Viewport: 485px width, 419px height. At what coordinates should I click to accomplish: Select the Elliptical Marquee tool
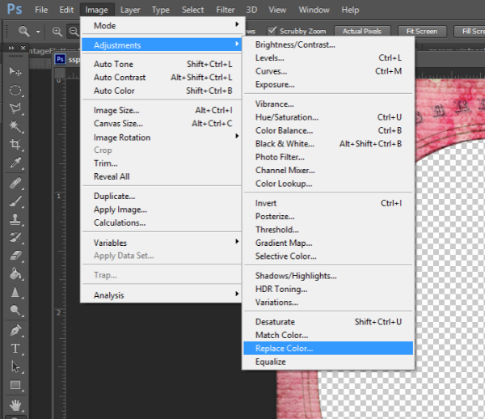pyautogui.click(x=15, y=90)
